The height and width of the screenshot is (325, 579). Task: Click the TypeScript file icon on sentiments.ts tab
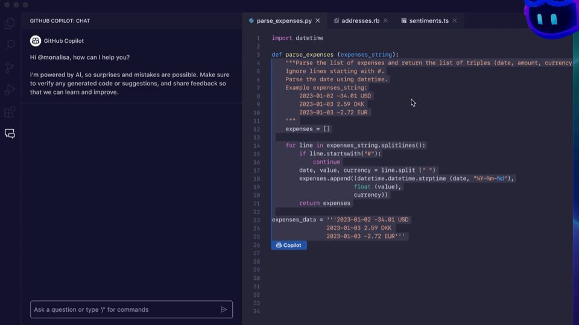coord(404,20)
